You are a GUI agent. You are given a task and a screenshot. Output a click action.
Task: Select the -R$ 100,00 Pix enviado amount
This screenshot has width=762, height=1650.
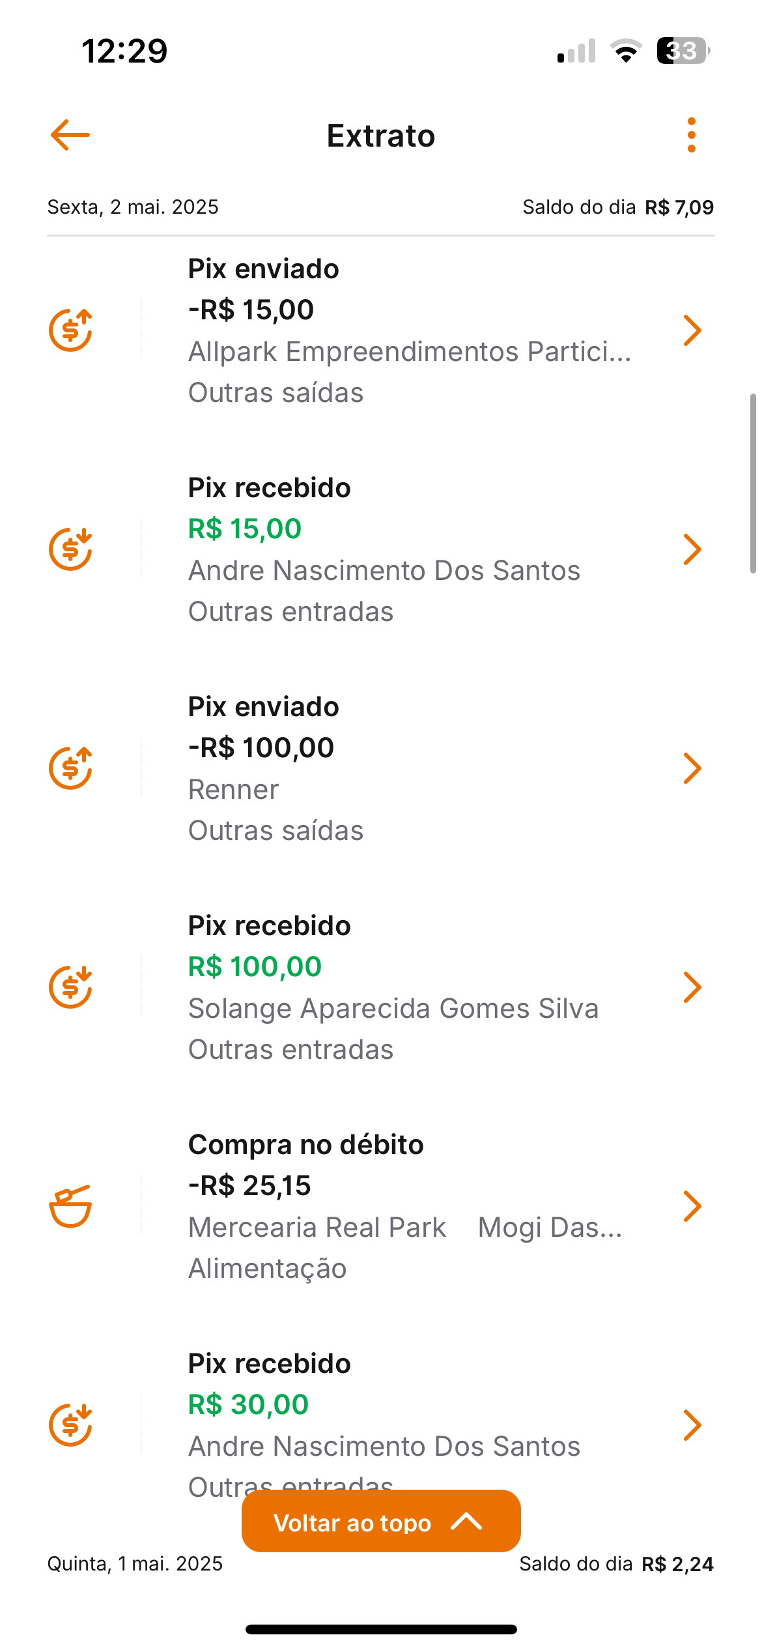pos(261,748)
